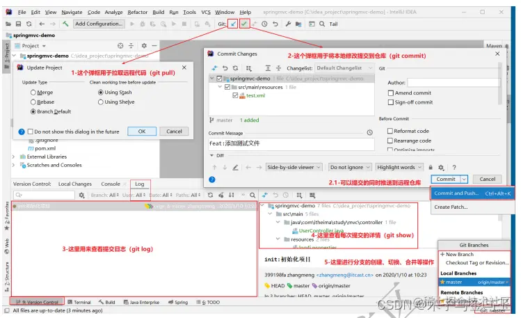Switch to the Local Changes tab
Screen dimensions: 521x318
coord(74,184)
